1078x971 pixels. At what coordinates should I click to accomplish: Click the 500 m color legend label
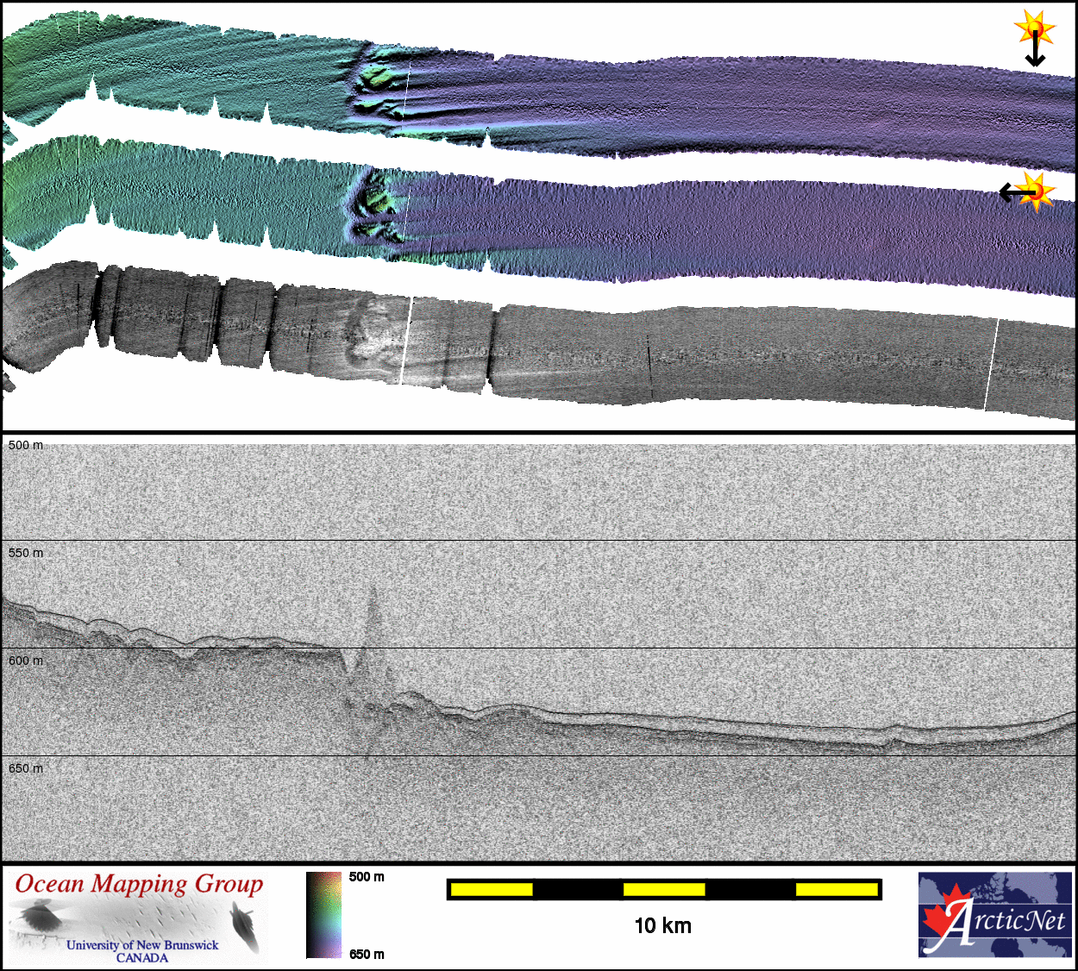[x=367, y=877]
